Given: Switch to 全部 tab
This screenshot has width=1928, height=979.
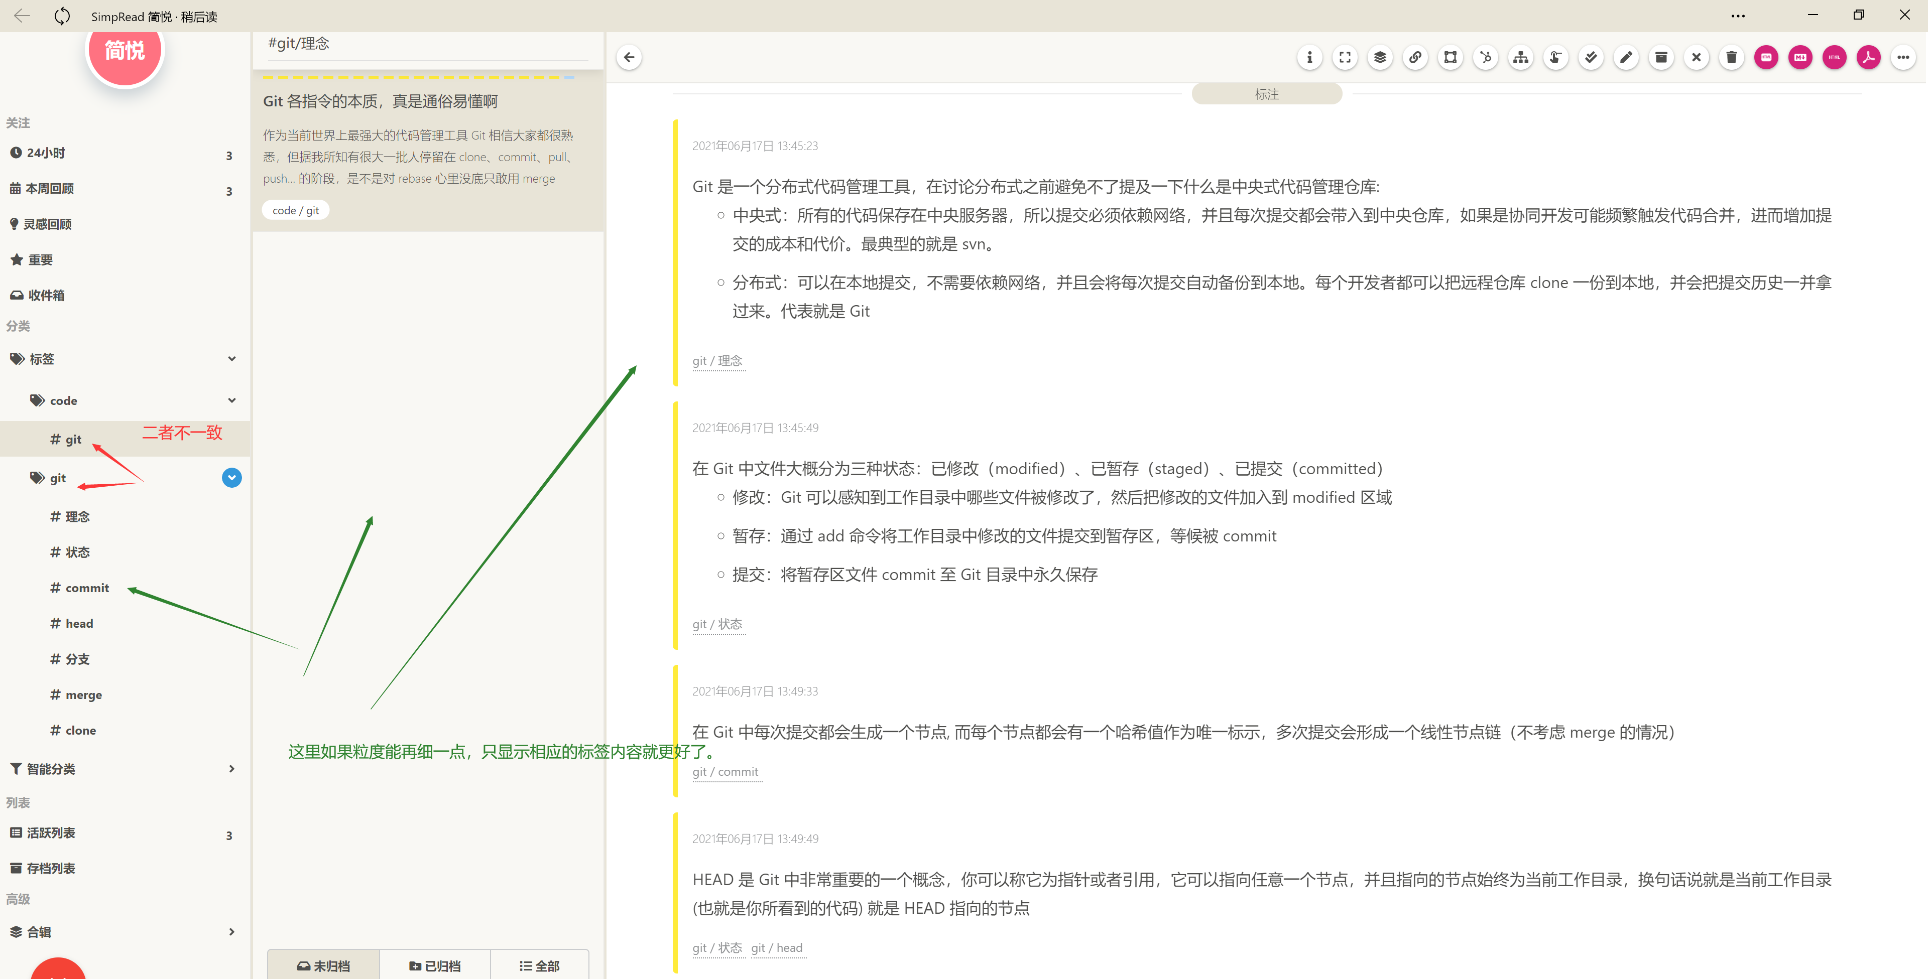Looking at the screenshot, I should pos(540,965).
